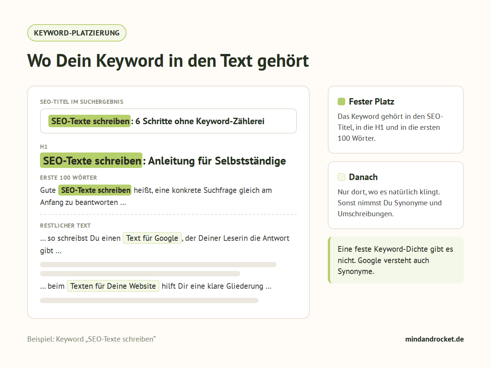491x368 pixels.
Task: Click "6 Schritte ohne Keyword-Zählerei" text
Action: click(200, 121)
